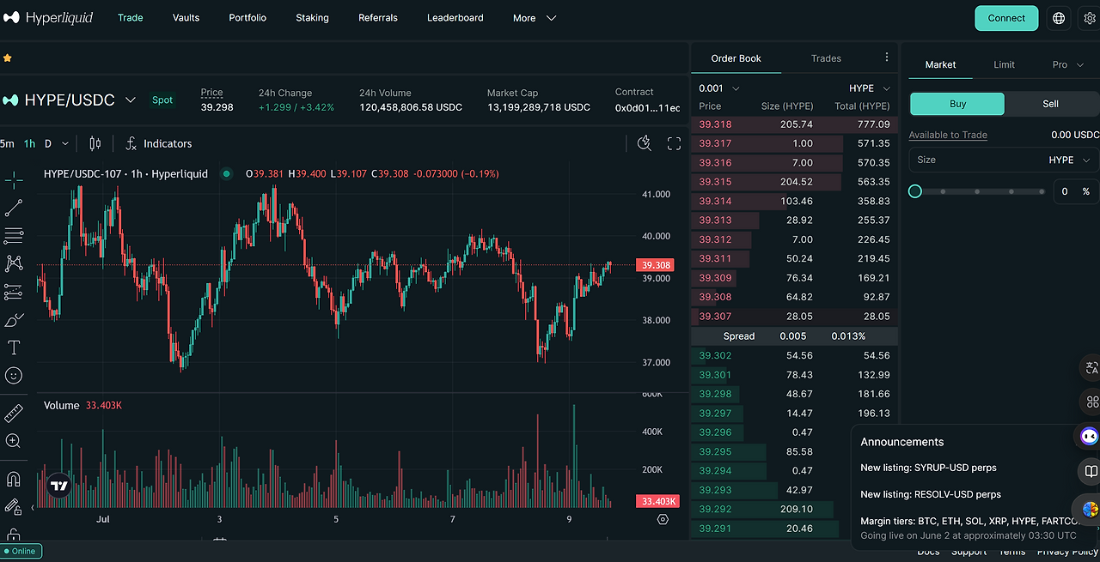The image size is (1100, 562).
Task: Expand the HYPE/USDC pair selector
Action: pos(131,100)
